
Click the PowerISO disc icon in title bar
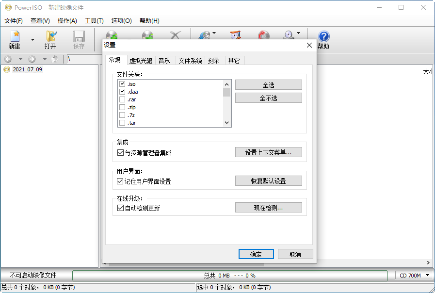8,7
